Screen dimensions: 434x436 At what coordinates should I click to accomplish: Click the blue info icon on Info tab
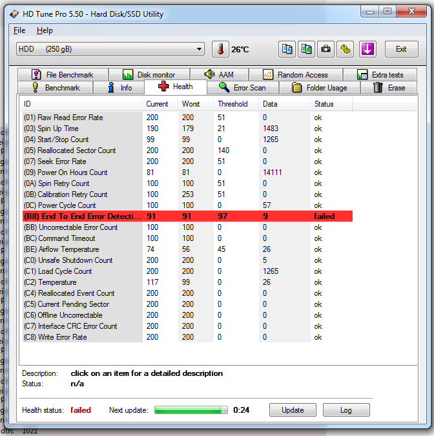click(x=111, y=88)
